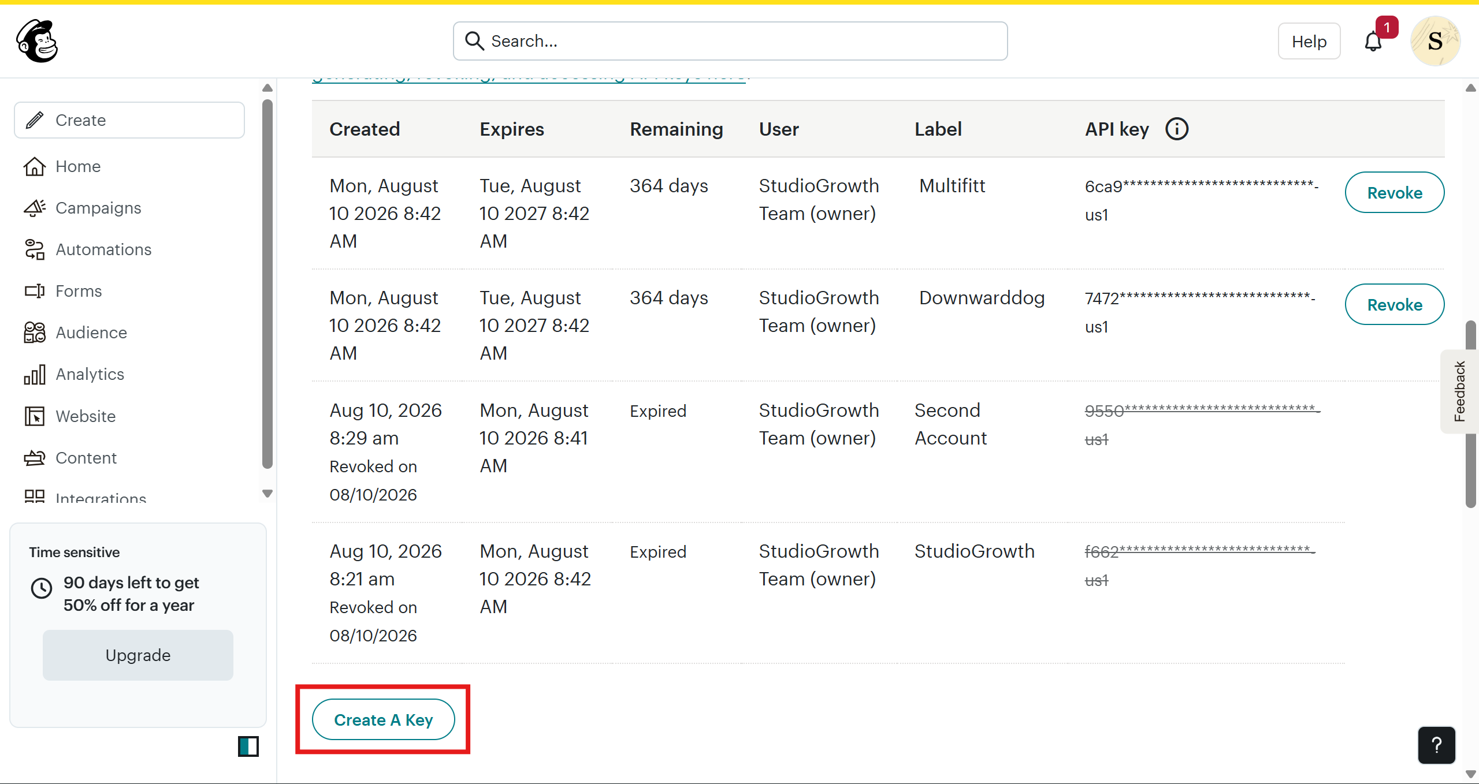
Task: Open the Feedback side tab
Action: 1460,391
